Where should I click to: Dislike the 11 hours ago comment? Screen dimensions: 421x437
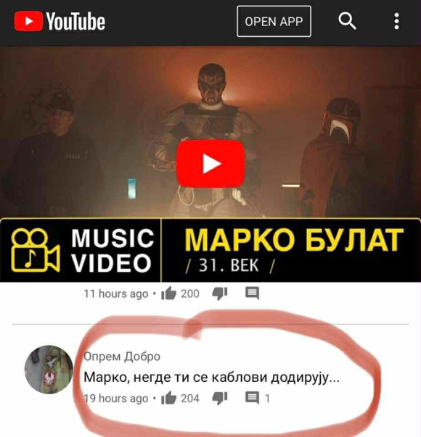[220, 294]
